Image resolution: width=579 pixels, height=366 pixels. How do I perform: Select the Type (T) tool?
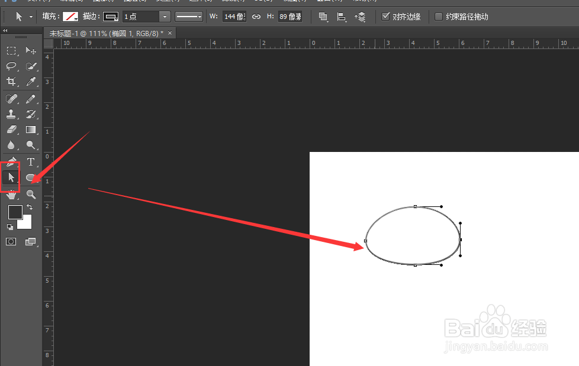pyautogui.click(x=31, y=161)
